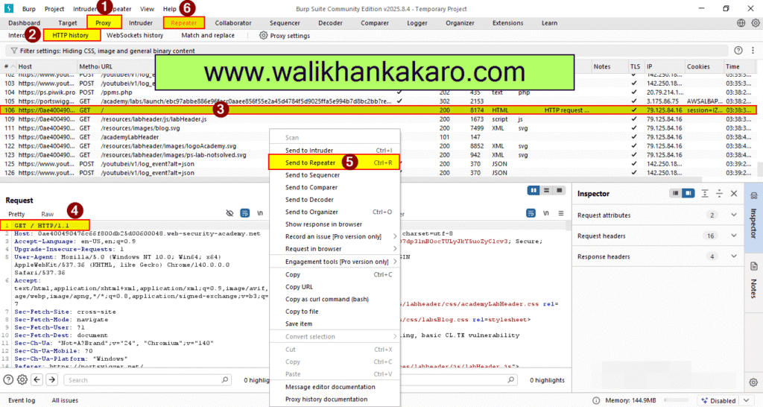This screenshot has height=407, width=763.
Task: Toggle word wrap icon in Request pane
Action: 244,213
